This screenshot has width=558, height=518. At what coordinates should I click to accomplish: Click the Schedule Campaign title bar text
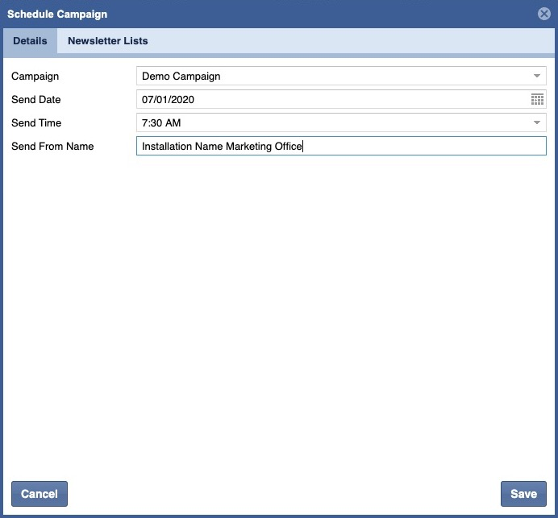[57, 14]
